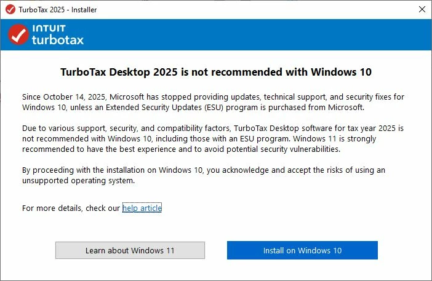Click the Intuit wordmark in the banner
Screen dimensions: 432x281
tap(49, 28)
